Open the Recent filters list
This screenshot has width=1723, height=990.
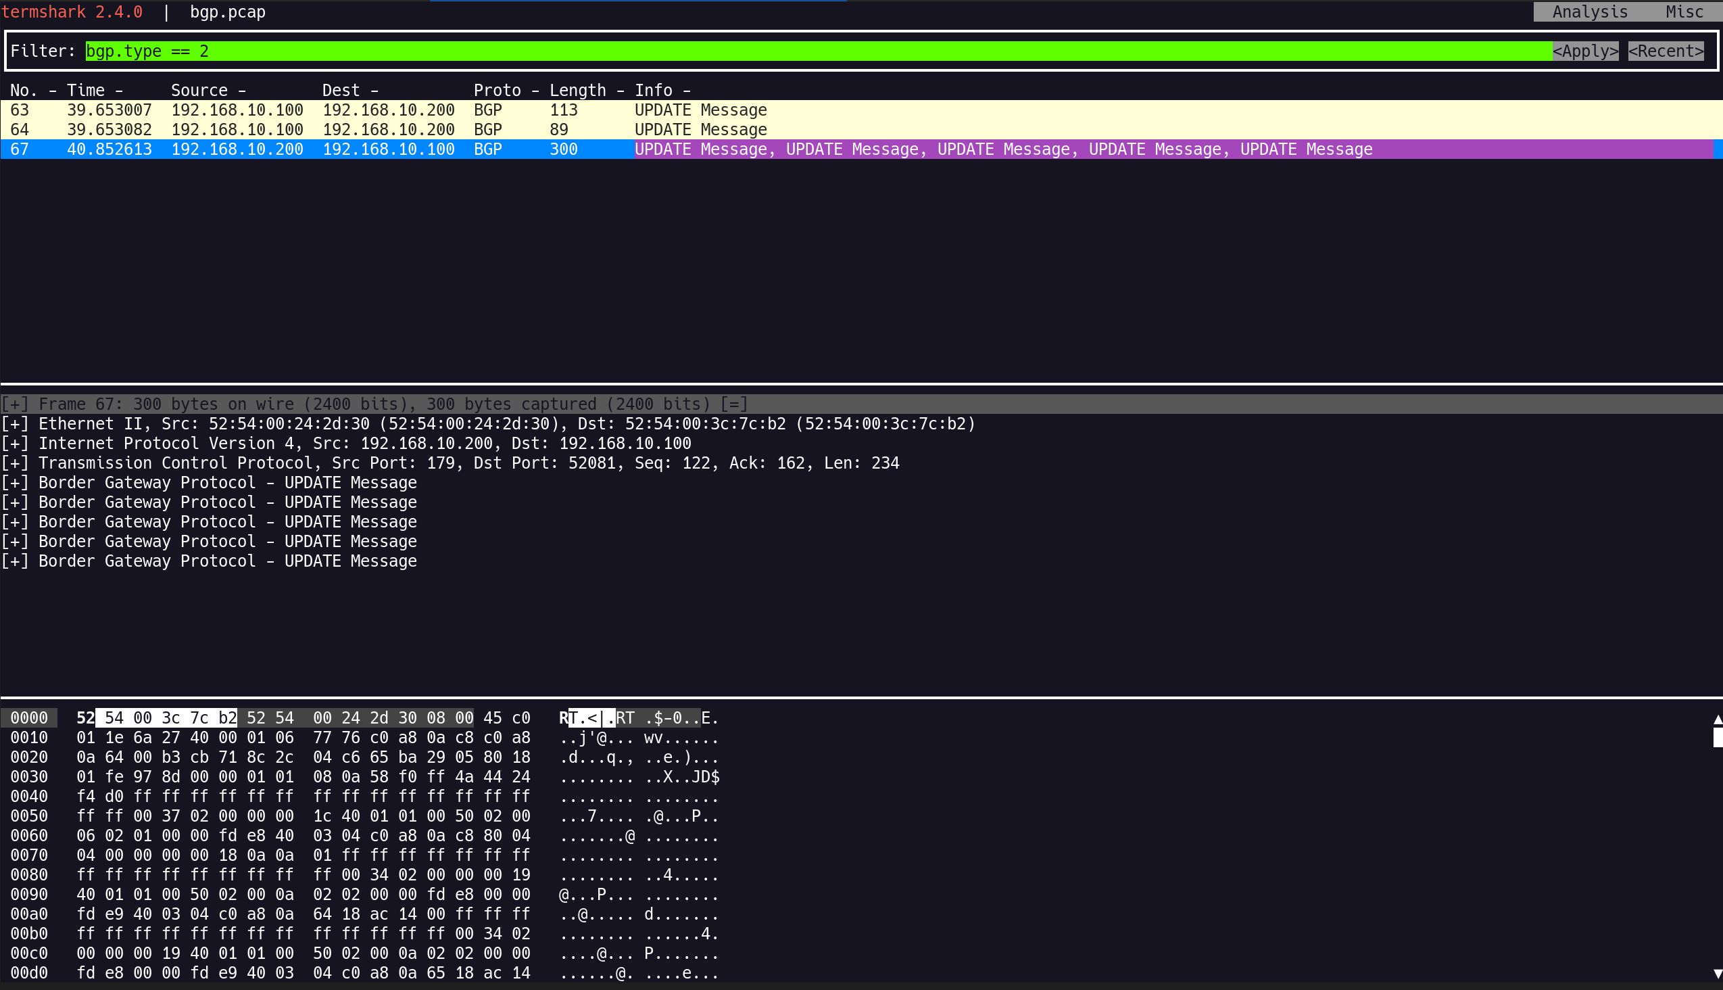pyautogui.click(x=1666, y=51)
